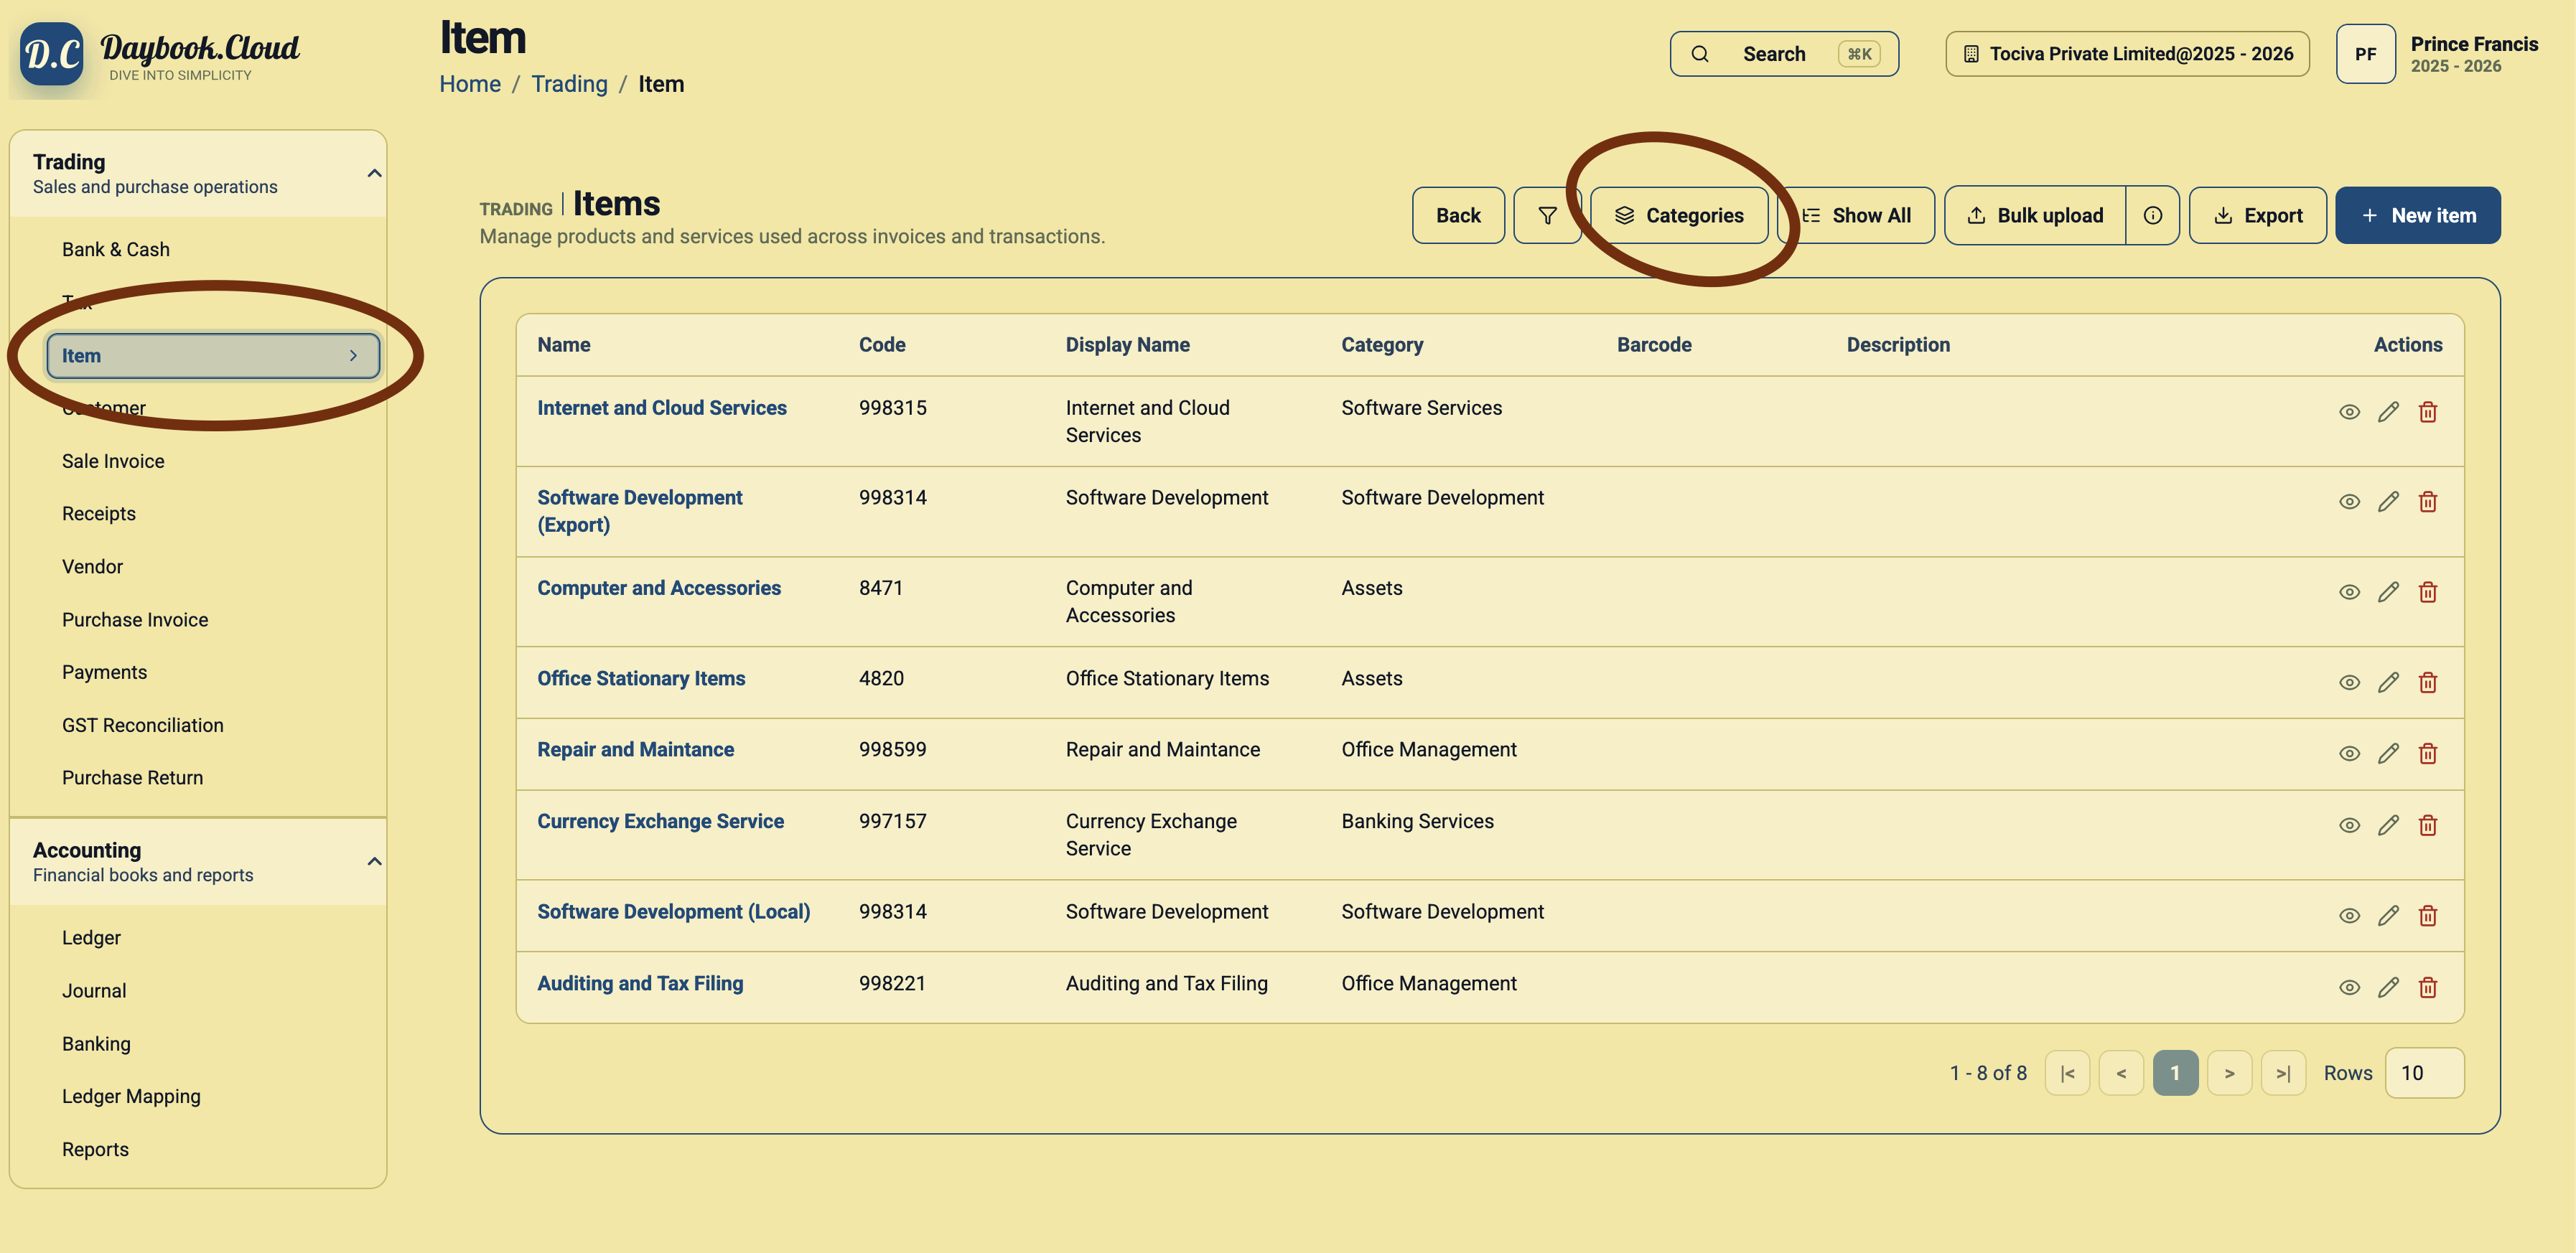Open Payments in sidebar
The image size is (2576, 1253).
[x=105, y=672]
